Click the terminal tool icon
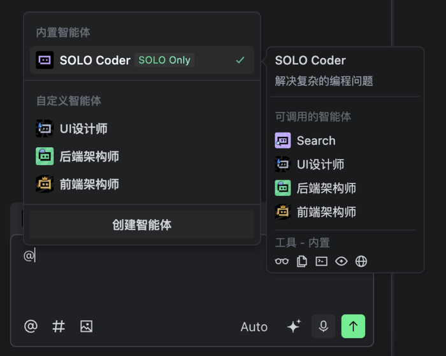Screen dimensions: 446x356 pyautogui.click(x=322, y=261)
